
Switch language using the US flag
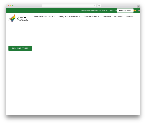point(139,11)
